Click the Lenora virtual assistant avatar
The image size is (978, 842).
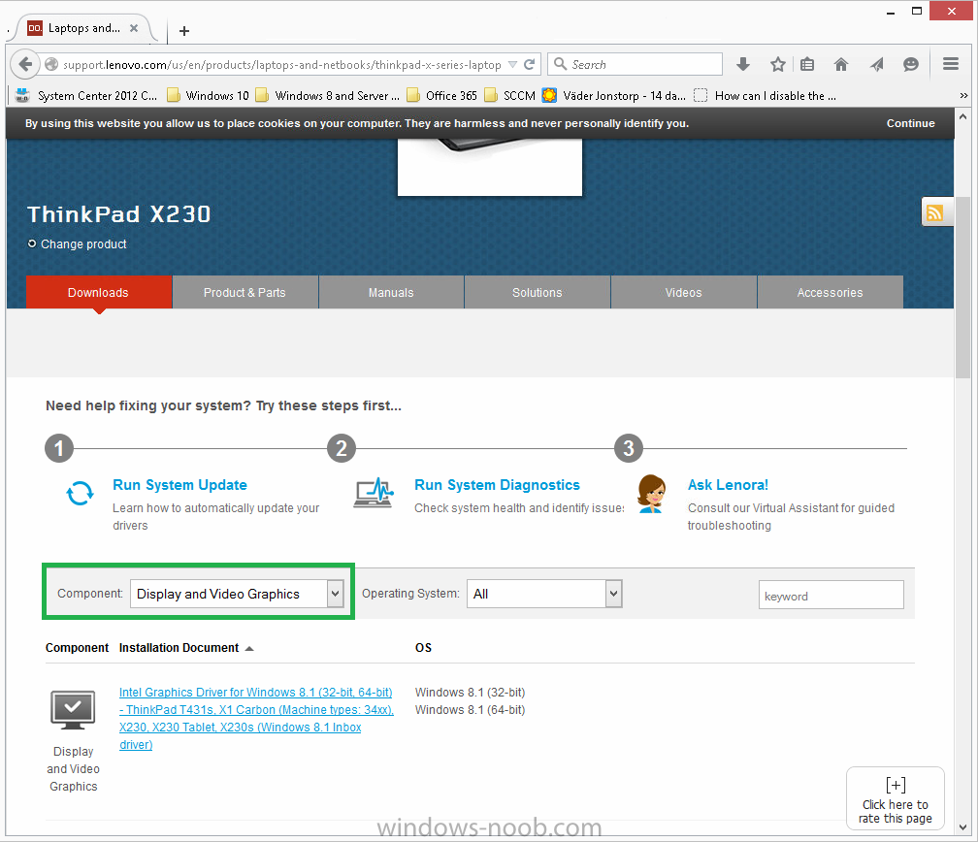[652, 494]
